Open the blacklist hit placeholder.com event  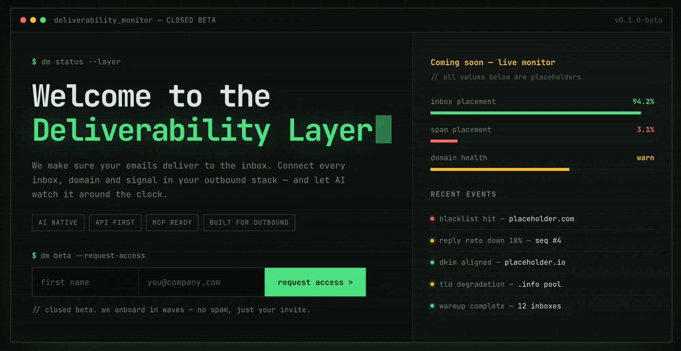542,219
